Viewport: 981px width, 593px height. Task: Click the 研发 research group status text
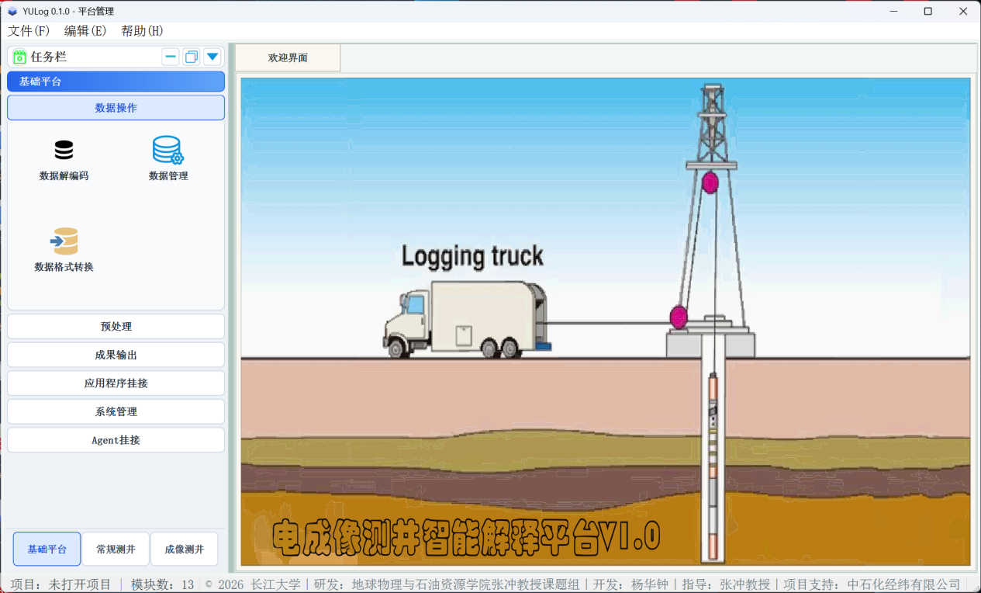(445, 584)
